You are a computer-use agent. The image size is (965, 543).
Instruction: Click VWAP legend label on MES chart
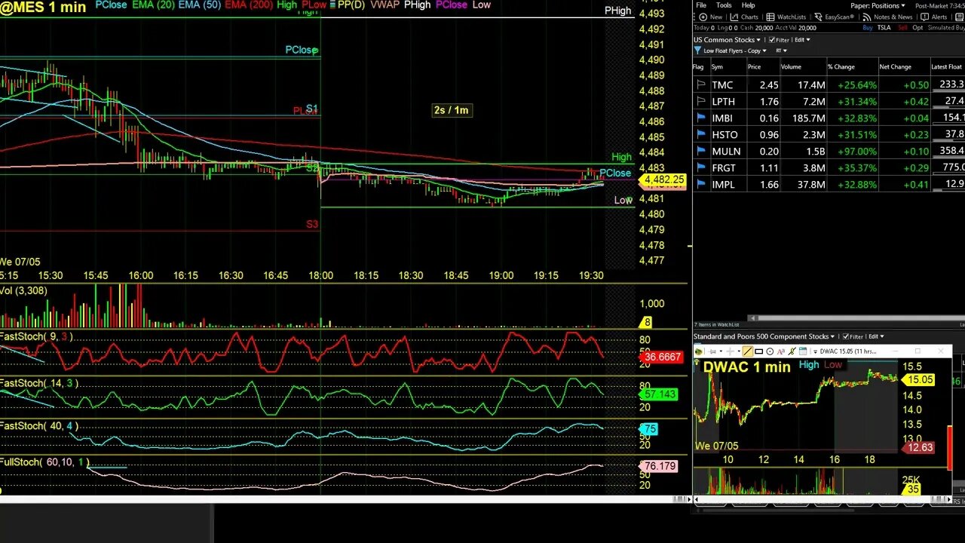coord(385,5)
